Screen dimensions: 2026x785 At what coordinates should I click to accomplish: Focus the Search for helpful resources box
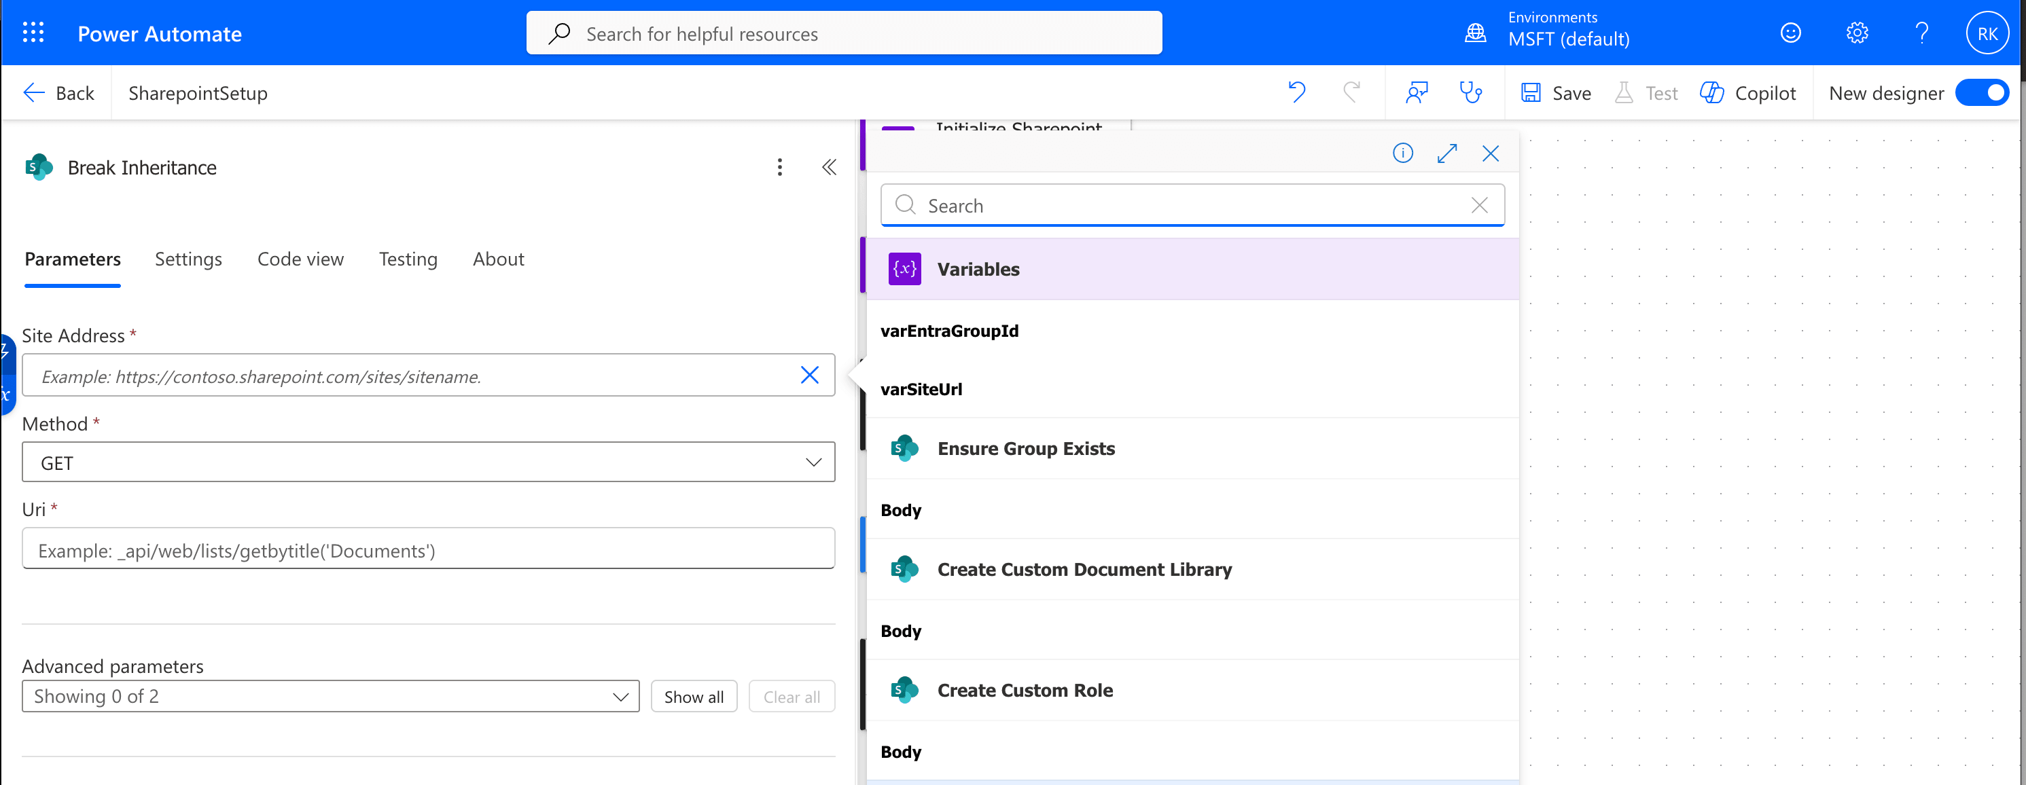point(844,33)
